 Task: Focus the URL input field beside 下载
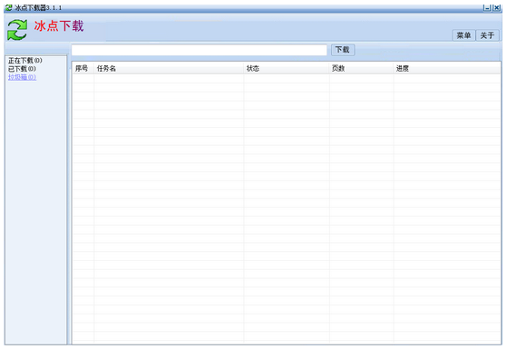click(x=200, y=50)
